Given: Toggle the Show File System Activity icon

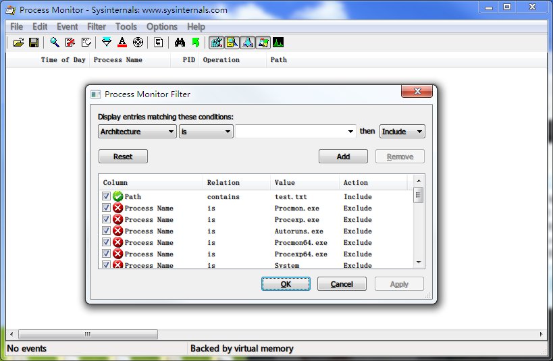Looking at the screenshot, I should click(232, 43).
